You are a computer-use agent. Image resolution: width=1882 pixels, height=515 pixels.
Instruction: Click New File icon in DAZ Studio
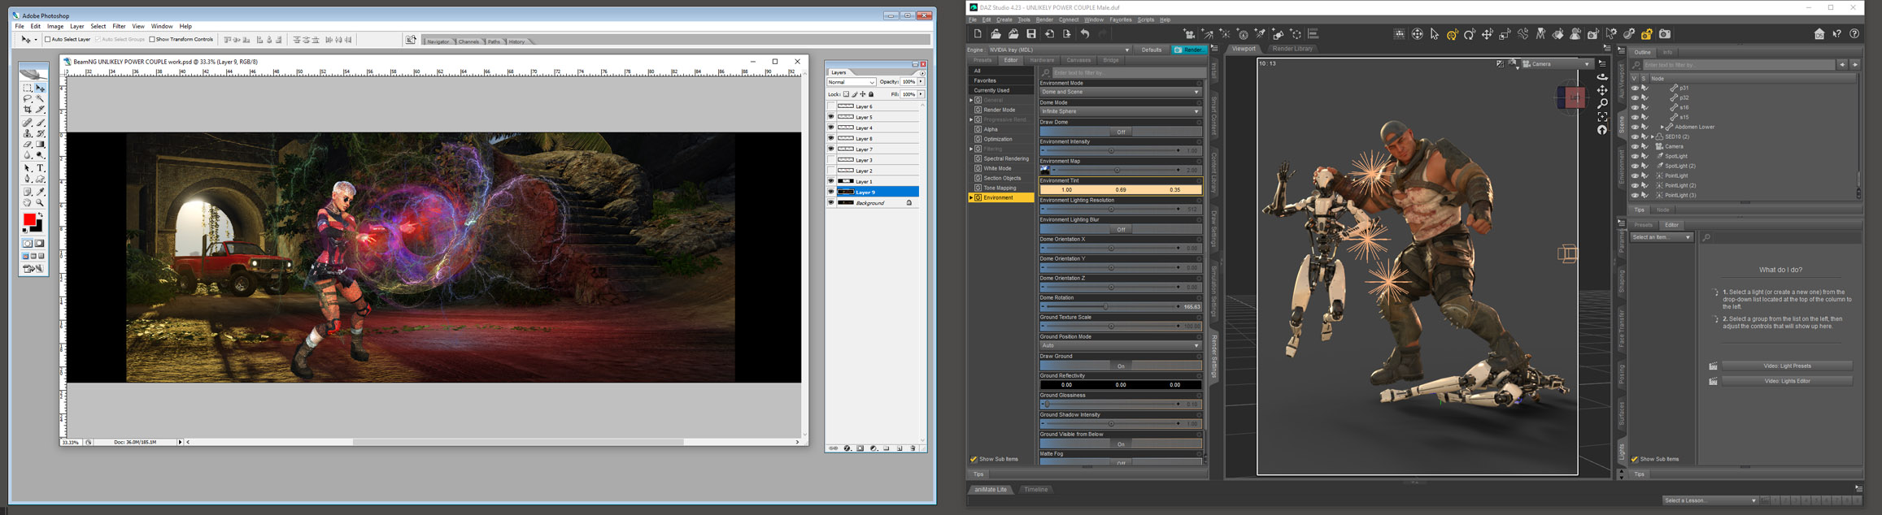click(x=978, y=34)
